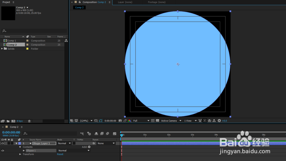Enable Frame Blending switch icon
Image resolution: width=286 pixels, height=161 pixels.
102,134
